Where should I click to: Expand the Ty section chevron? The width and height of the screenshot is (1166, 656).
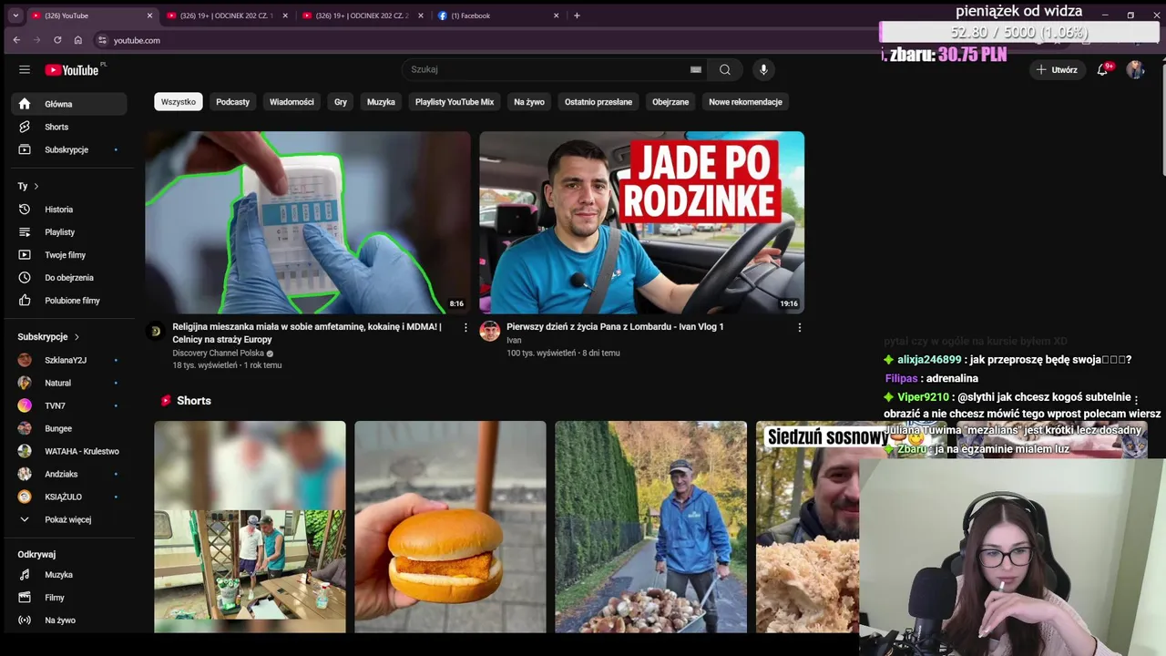36,186
